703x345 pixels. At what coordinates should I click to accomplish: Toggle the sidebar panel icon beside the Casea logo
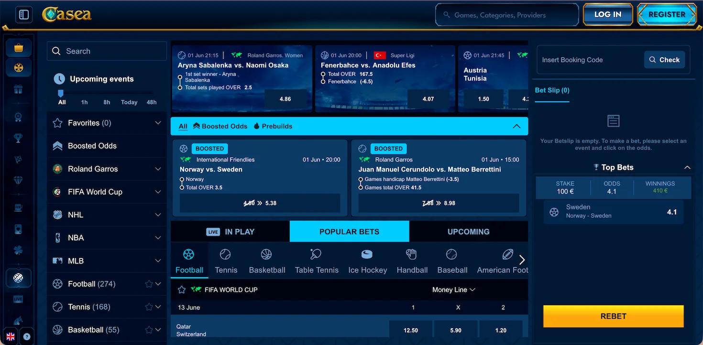click(x=24, y=15)
